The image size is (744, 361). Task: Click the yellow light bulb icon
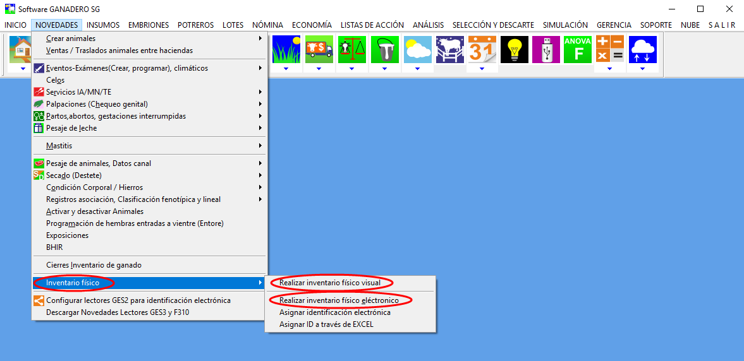(x=514, y=49)
